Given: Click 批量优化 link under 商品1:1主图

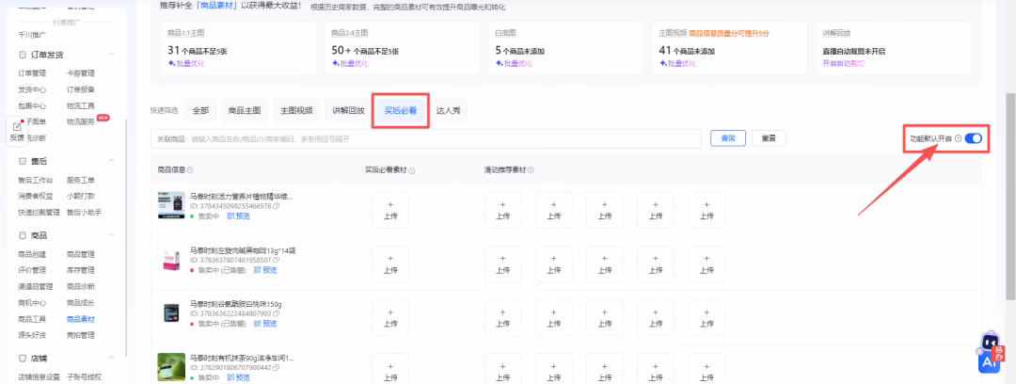Looking at the screenshot, I should (x=187, y=64).
